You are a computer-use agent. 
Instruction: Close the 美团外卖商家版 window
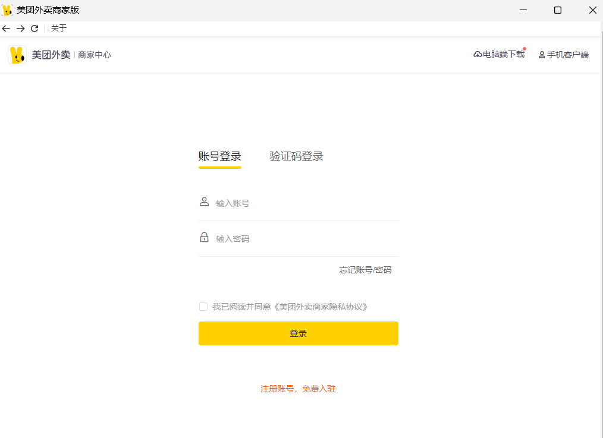(x=593, y=10)
